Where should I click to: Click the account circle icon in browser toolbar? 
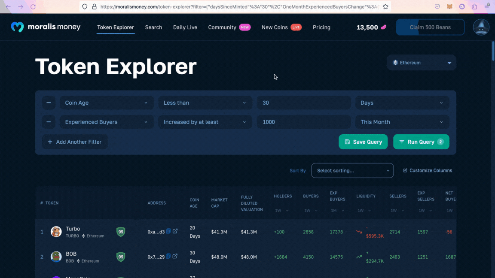462,6
